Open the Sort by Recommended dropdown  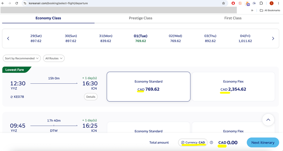click(x=22, y=58)
